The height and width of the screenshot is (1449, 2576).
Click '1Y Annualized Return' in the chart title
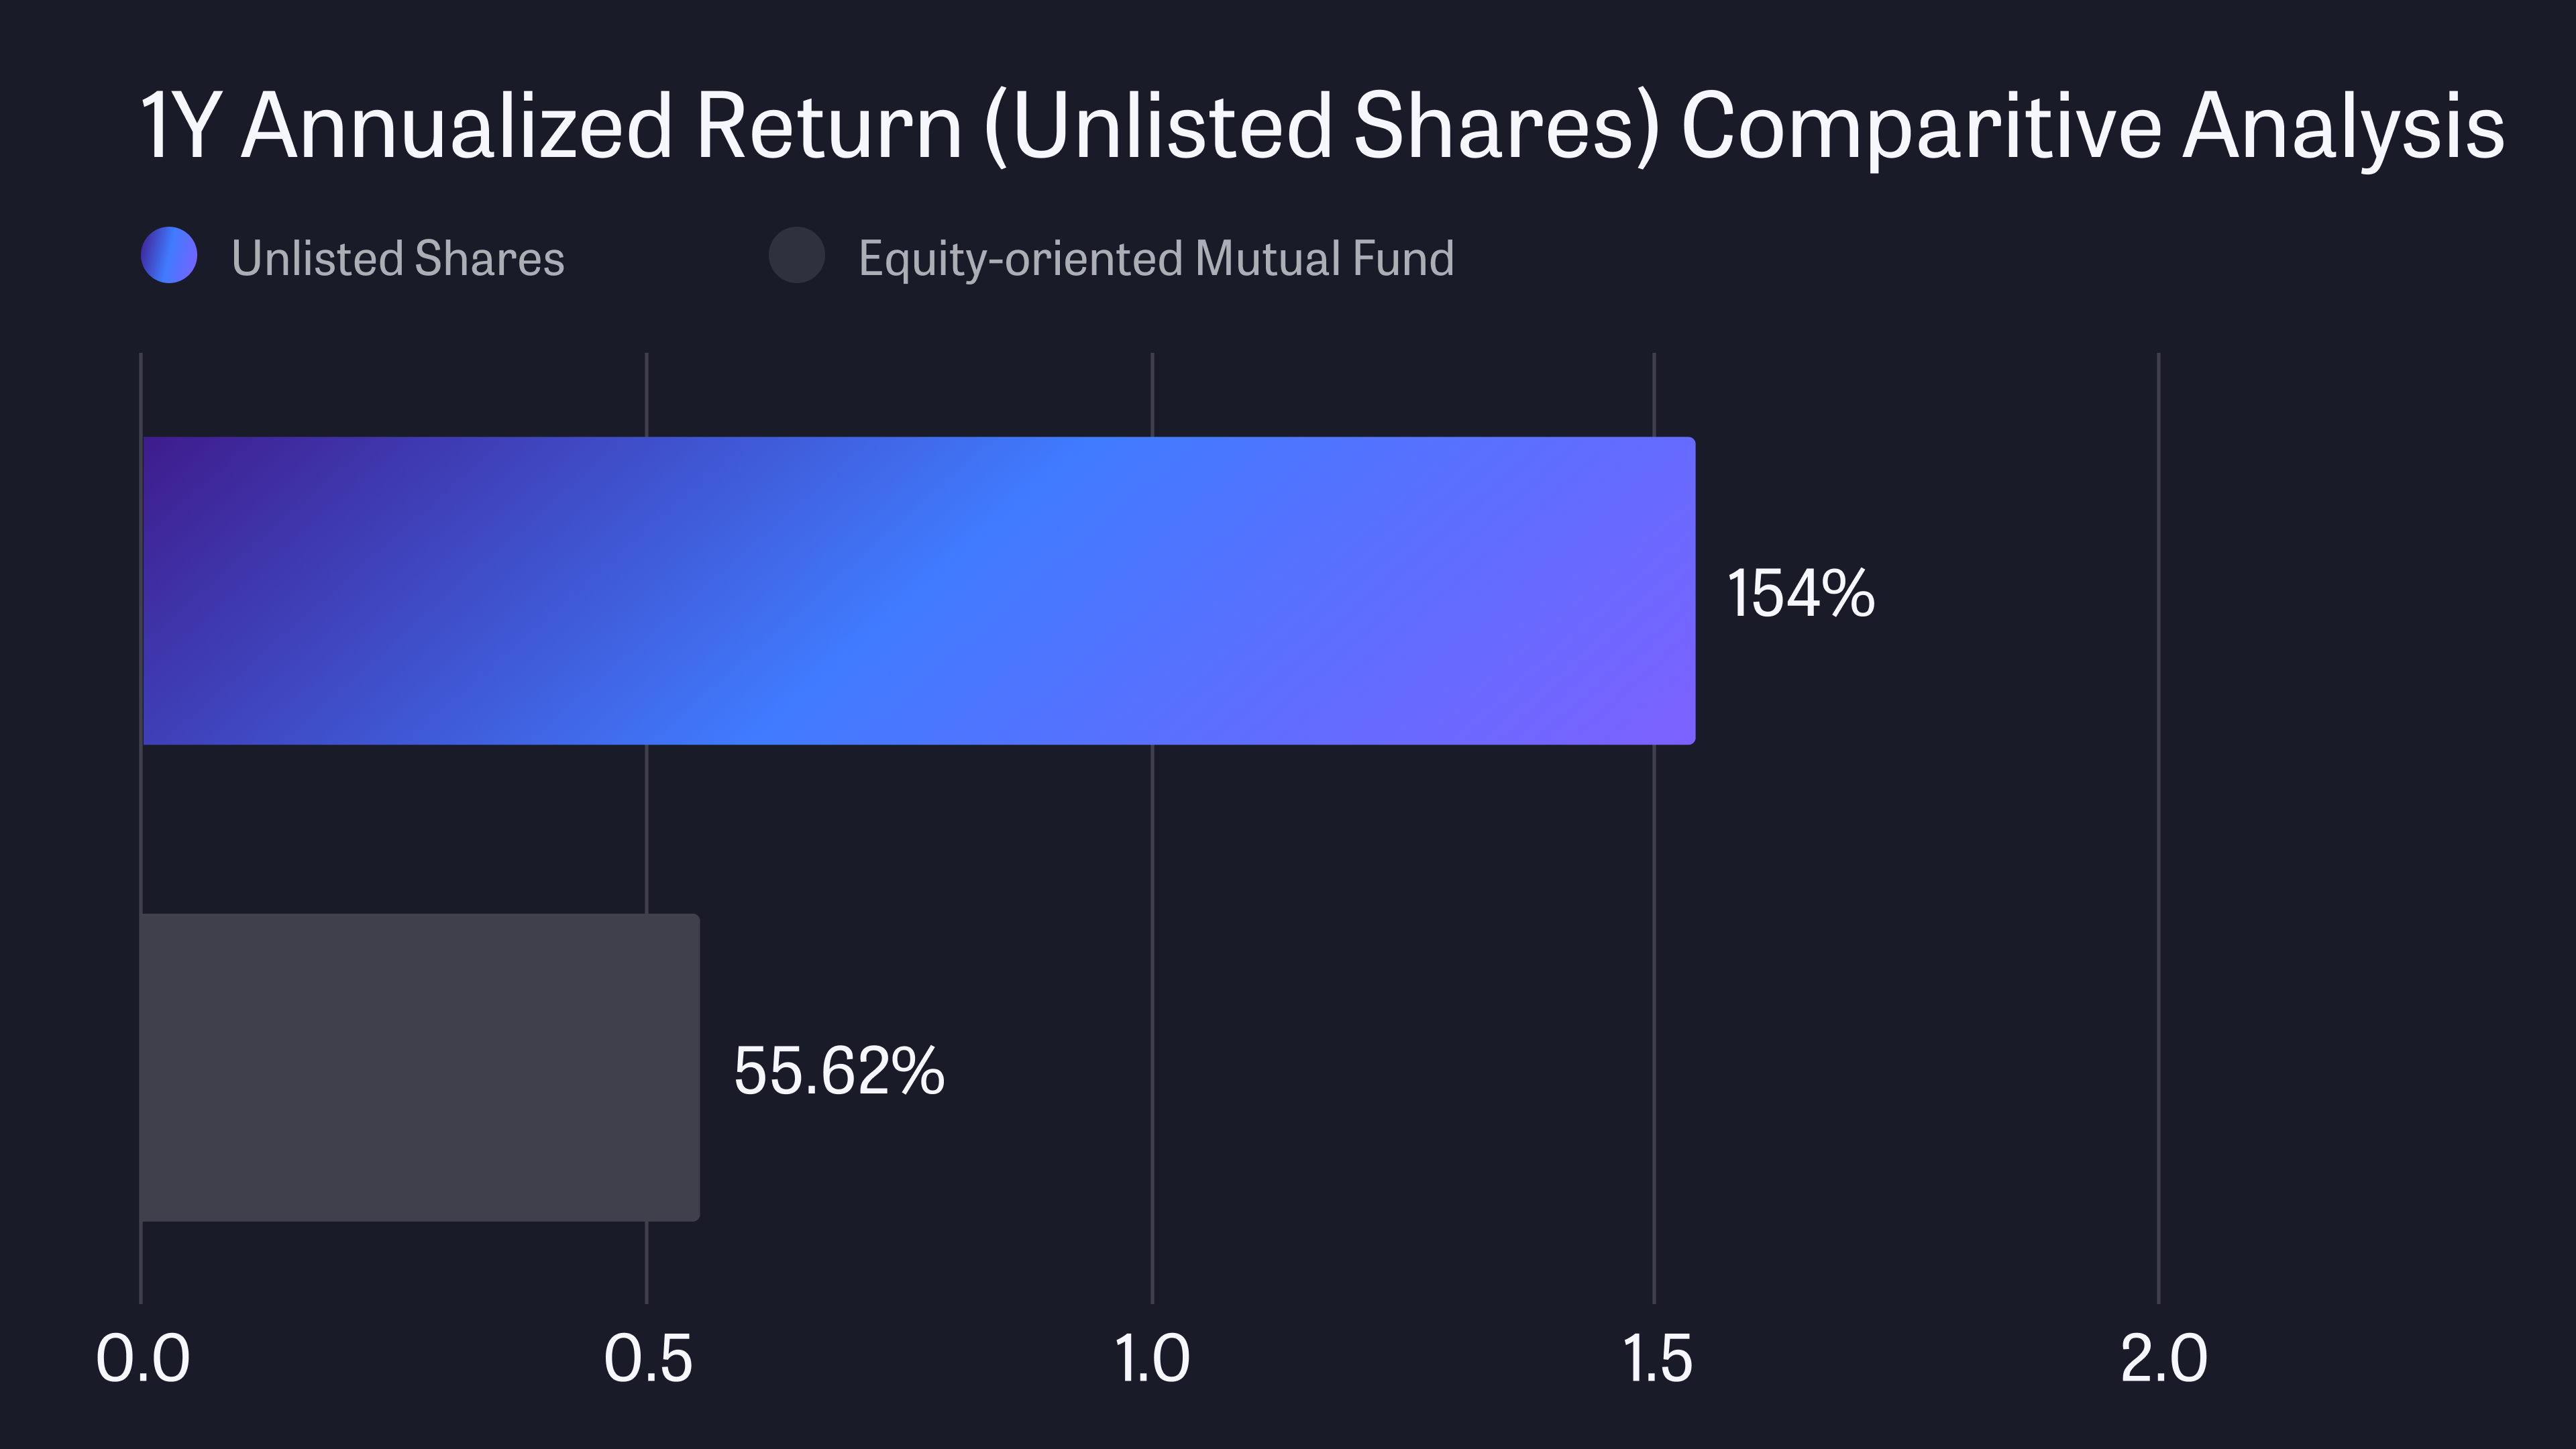[x=550, y=126]
